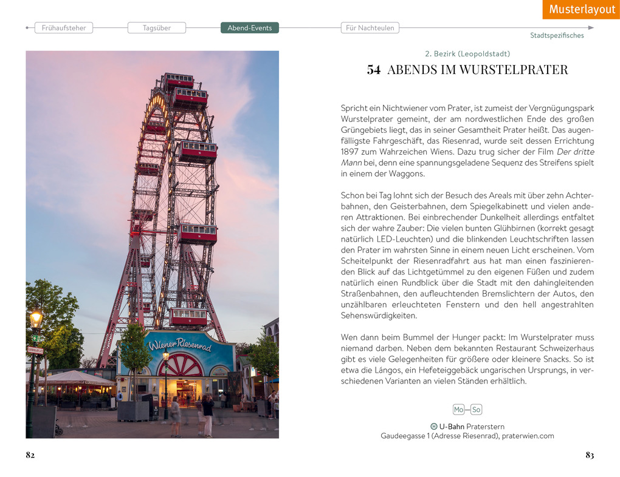Select the Für Nachteulen category

pyautogui.click(x=370, y=27)
